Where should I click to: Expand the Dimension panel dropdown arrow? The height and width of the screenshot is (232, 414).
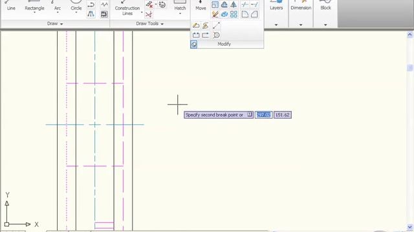(x=301, y=24)
